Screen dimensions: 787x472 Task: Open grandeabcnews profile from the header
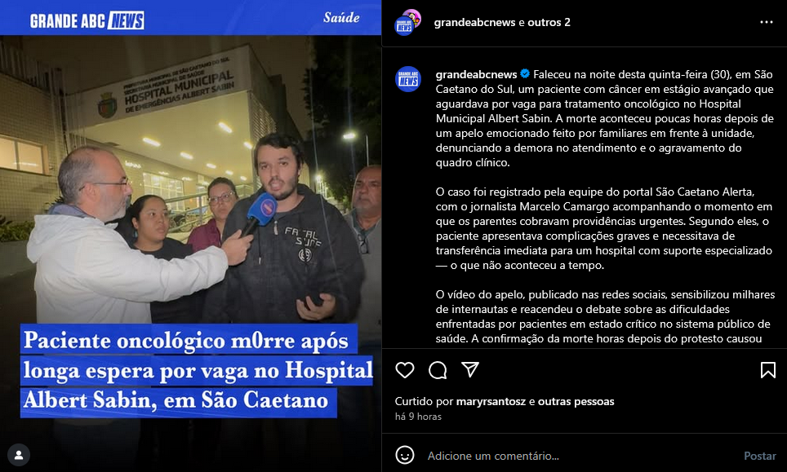click(474, 22)
